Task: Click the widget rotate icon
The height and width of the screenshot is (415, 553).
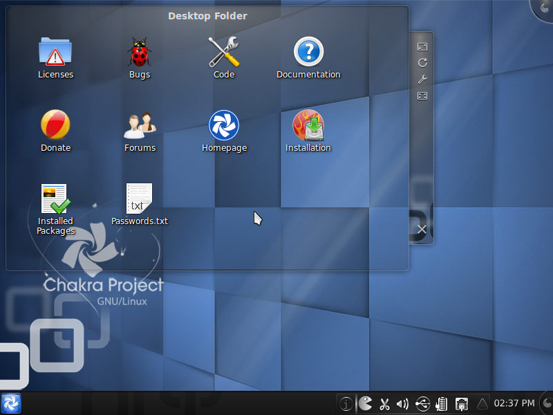Action: pyautogui.click(x=422, y=63)
